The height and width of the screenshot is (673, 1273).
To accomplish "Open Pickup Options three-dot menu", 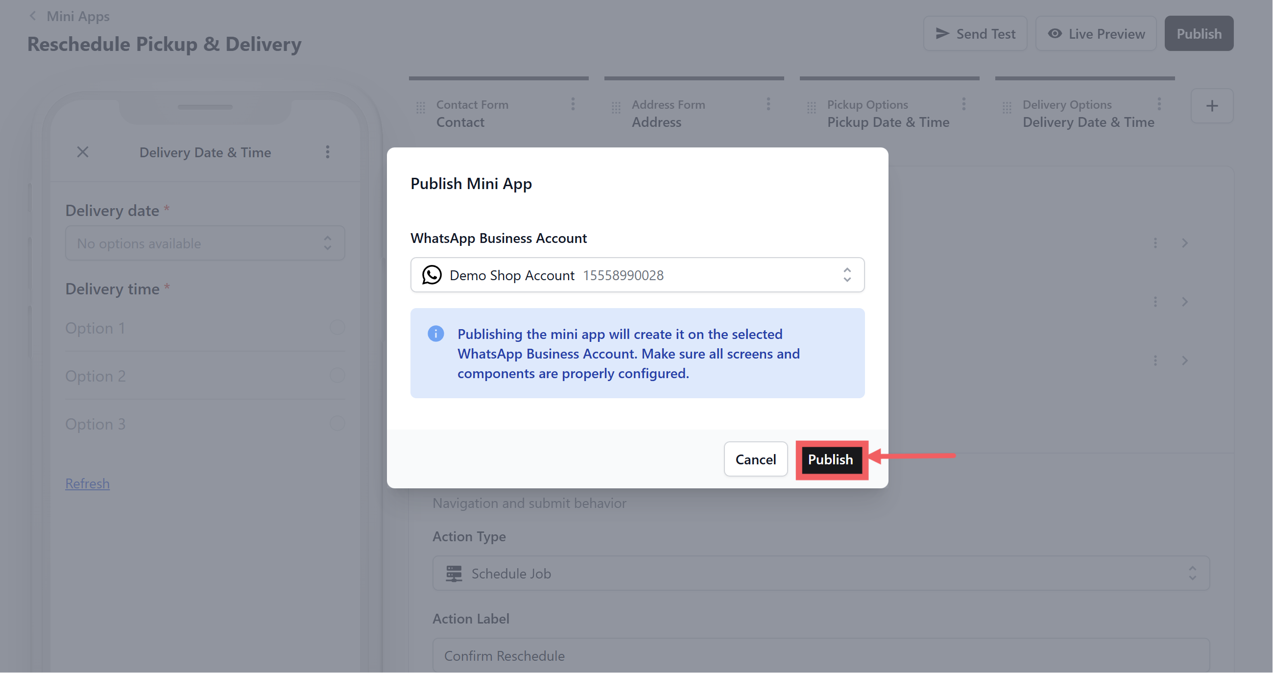I will pos(963,104).
